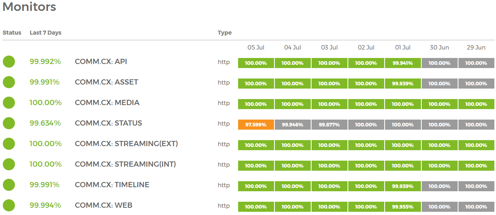
Task: Click the 05 Jul 100.00% cell for API
Action: pos(256,63)
